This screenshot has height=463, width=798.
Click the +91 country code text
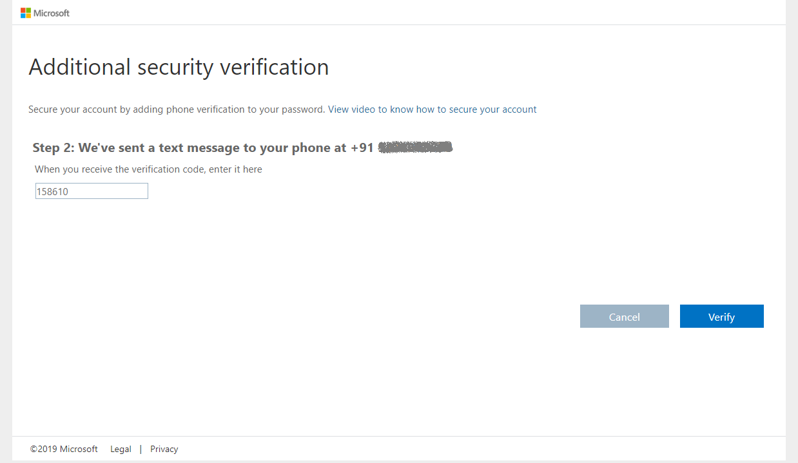point(362,148)
